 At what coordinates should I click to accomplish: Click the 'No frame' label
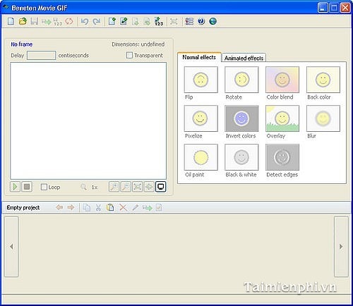point(22,44)
